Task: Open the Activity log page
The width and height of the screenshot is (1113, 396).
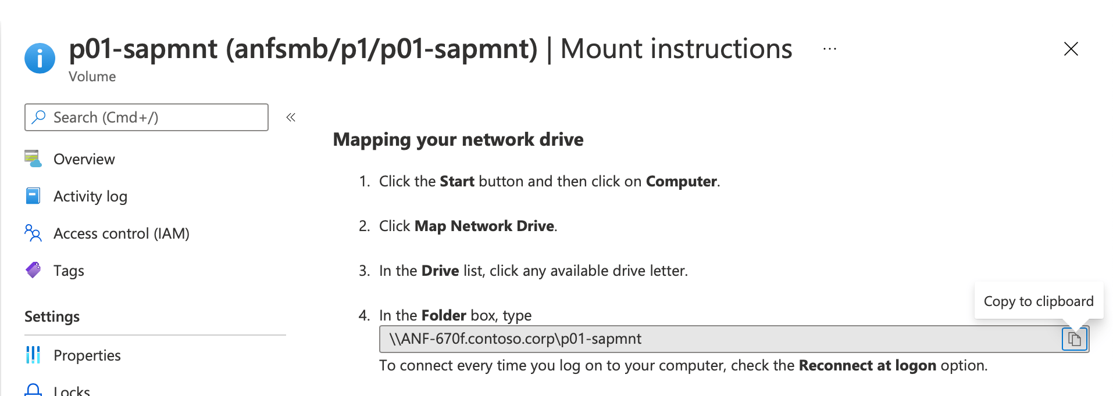Action: click(x=90, y=196)
